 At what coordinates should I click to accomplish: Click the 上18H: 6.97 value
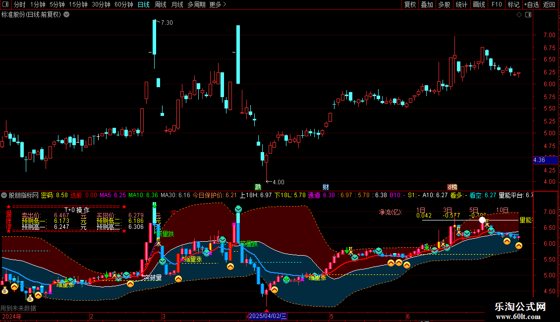[256, 195]
